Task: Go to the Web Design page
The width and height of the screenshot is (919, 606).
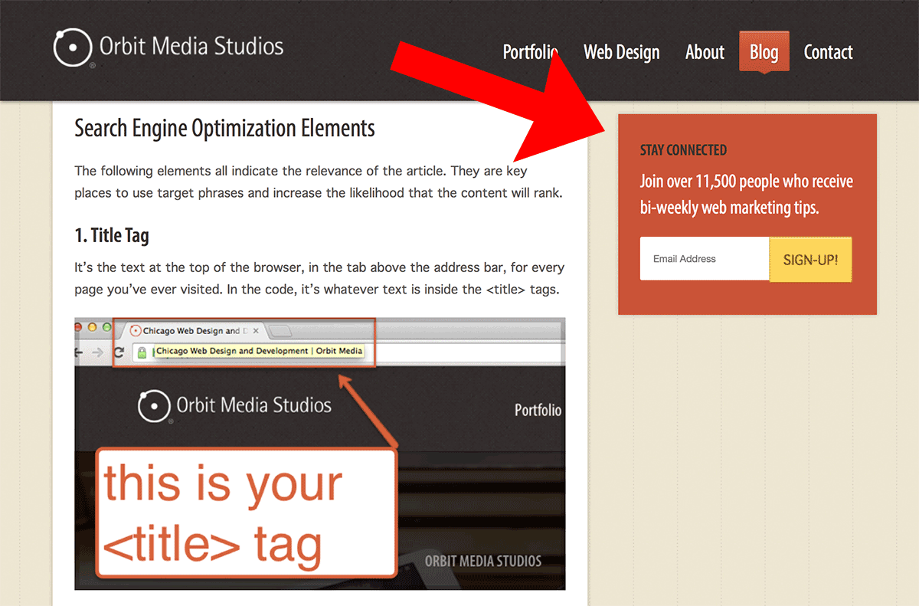Action: 621,52
